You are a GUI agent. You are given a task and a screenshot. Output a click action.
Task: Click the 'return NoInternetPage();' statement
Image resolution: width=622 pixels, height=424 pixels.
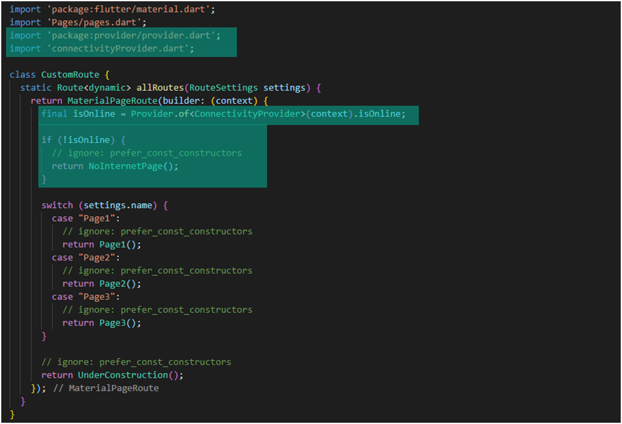coord(115,166)
